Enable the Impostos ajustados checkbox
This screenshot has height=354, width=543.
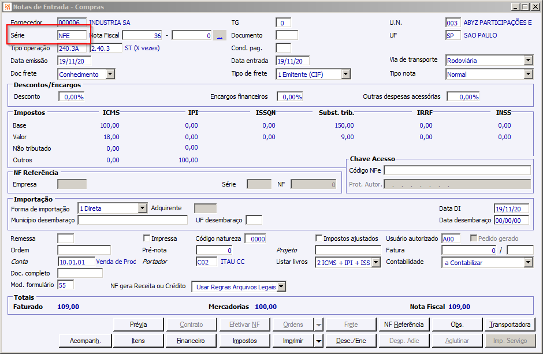(x=319, y=239)
